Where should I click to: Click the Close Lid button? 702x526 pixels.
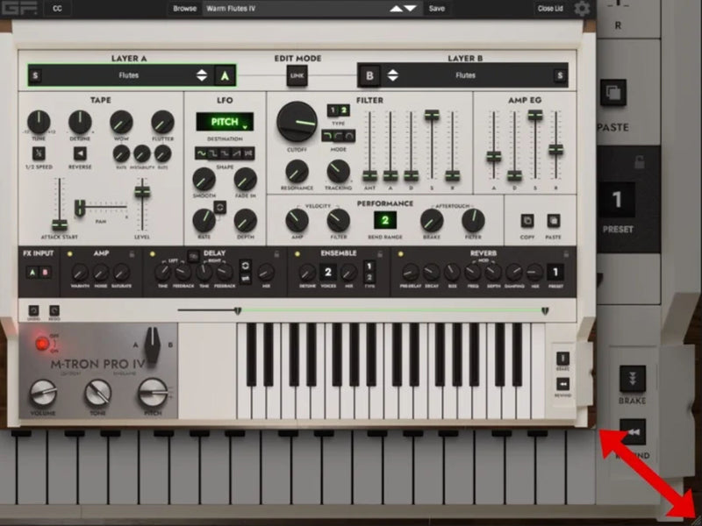[x=549, y=9]
